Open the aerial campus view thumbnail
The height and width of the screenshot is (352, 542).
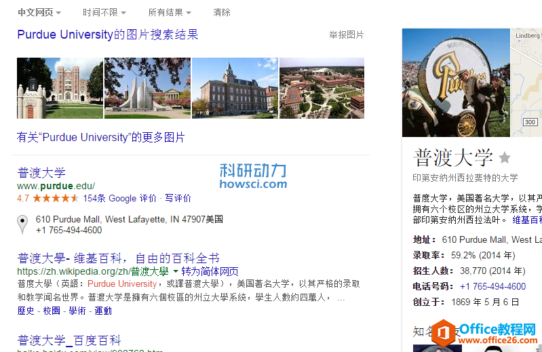coord(322,88)
